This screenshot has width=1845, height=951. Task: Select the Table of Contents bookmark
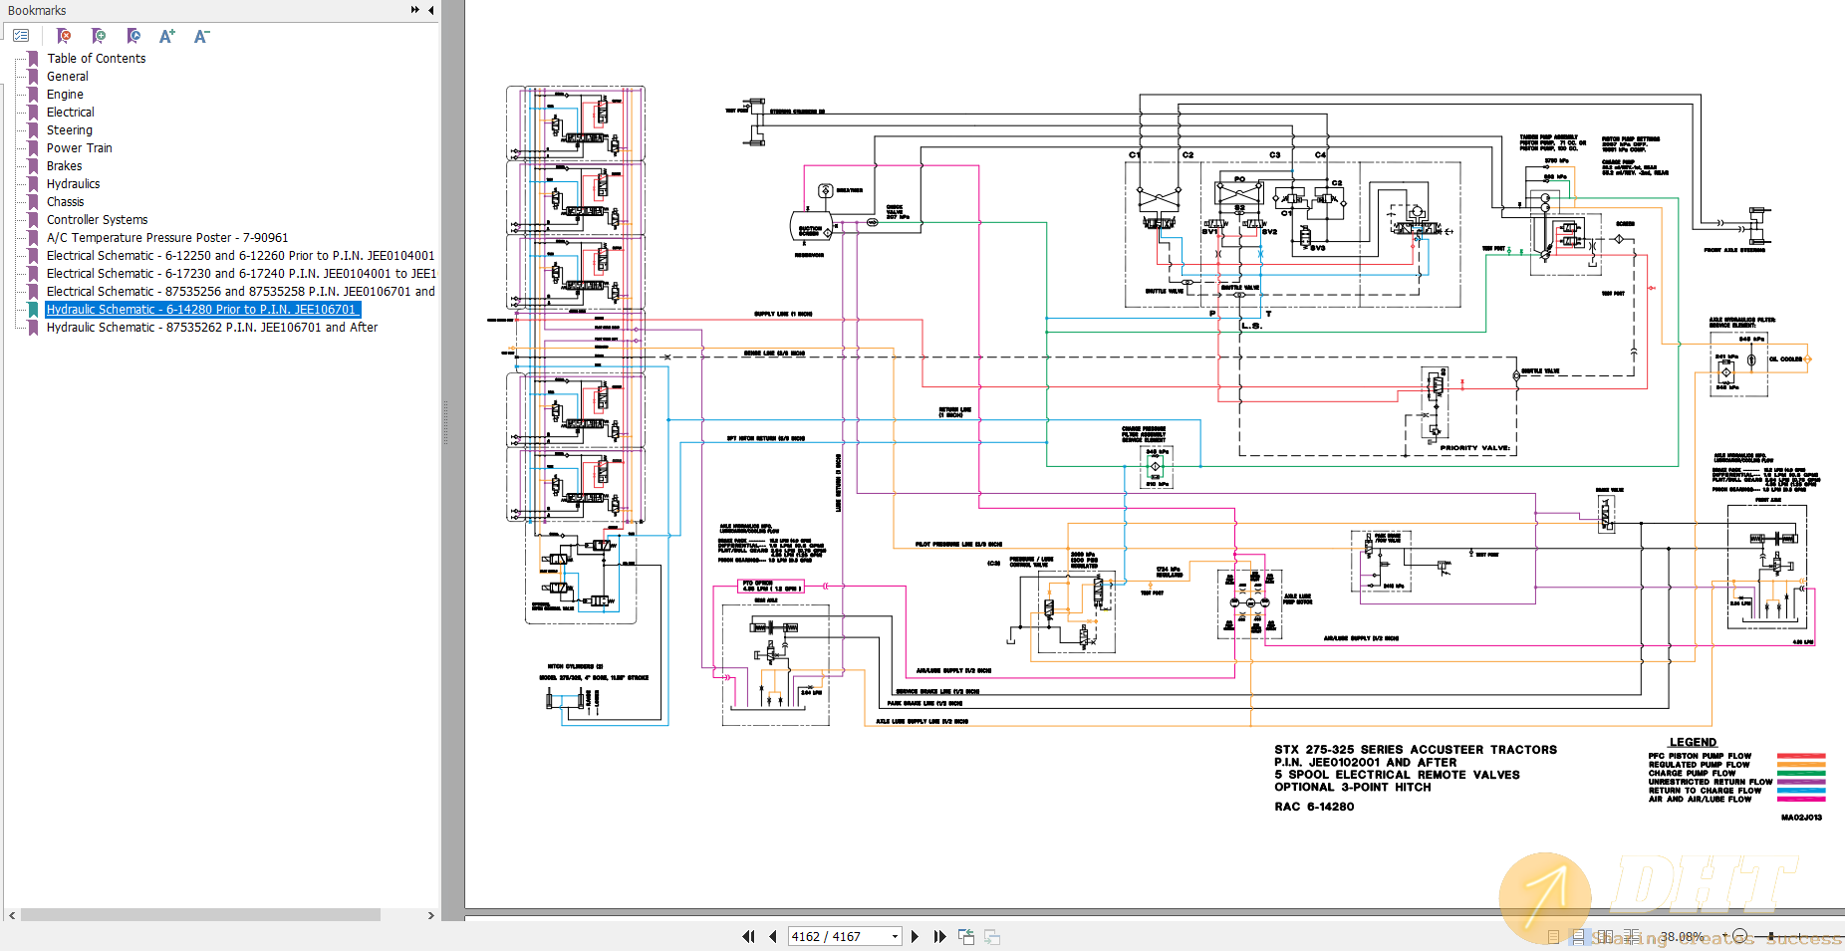[x=96, y=58]
